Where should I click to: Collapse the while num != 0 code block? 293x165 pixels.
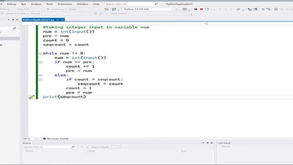click(x=40, y=54)
